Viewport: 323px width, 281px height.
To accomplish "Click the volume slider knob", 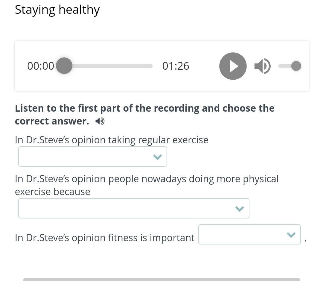I will coord(296,66).
